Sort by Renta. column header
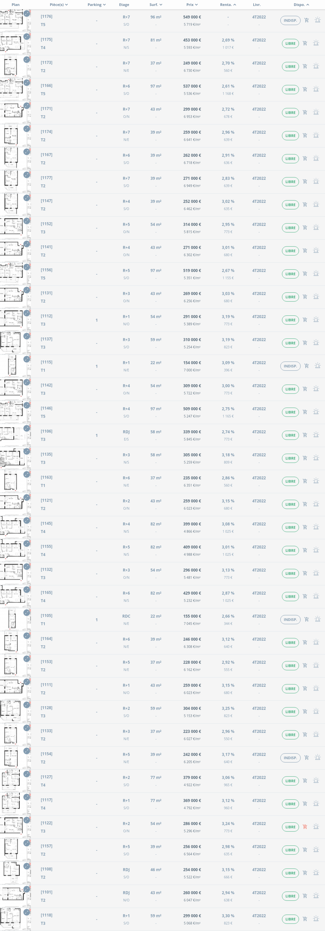The image size is (325, 931). (228, 5)
